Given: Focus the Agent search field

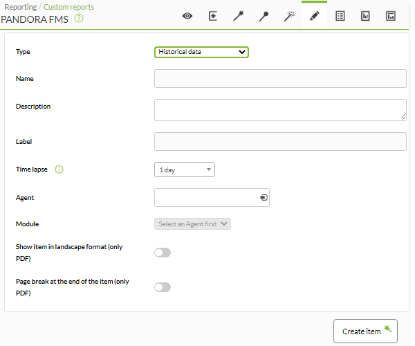Looking at the screenshot, I should click(212, 197).
